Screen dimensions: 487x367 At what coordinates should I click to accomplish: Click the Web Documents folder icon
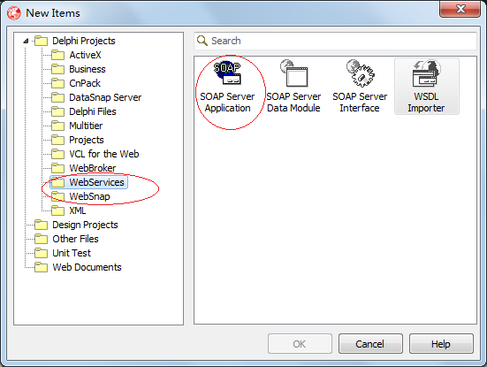click(41, 267)
